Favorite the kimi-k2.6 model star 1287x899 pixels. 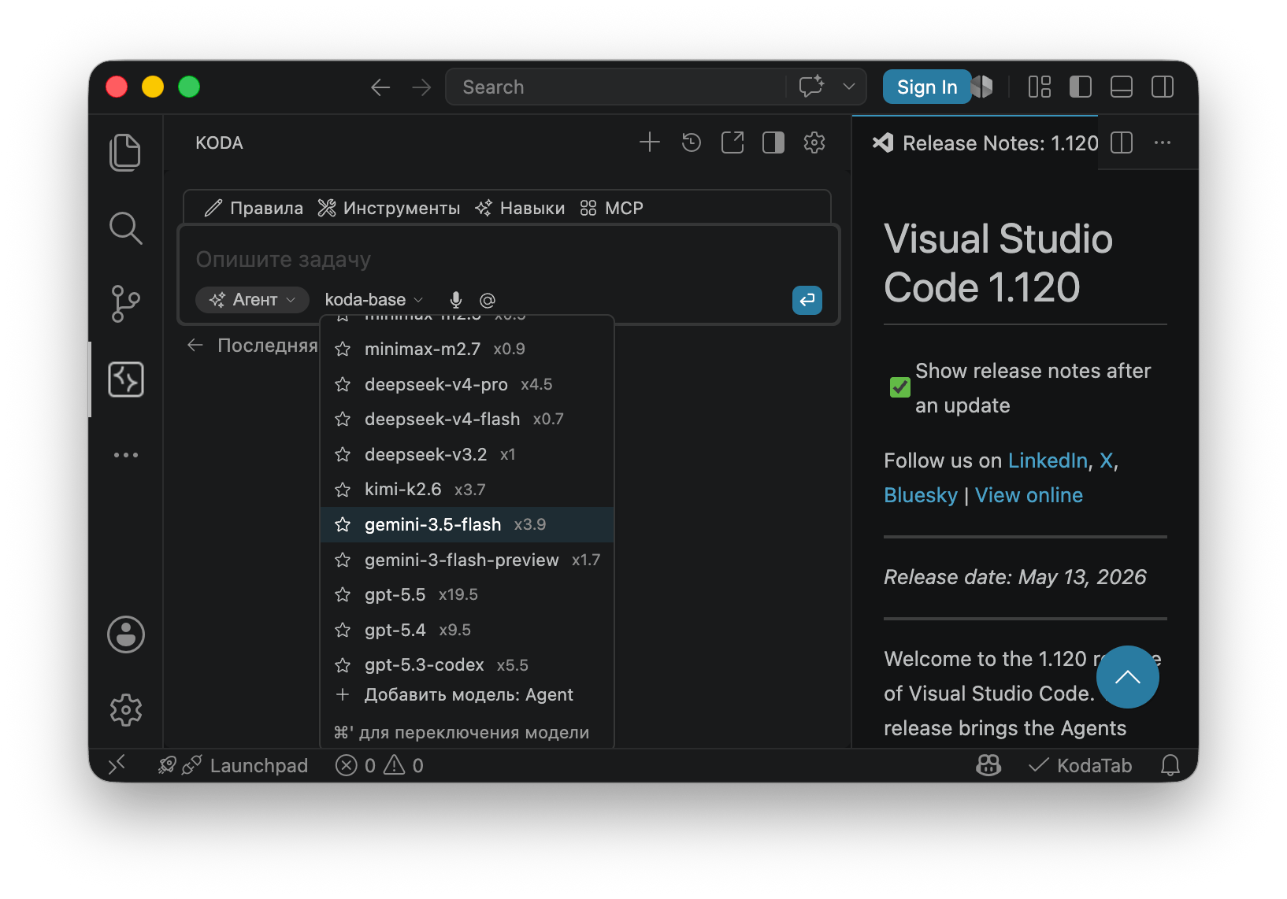pyautogui.click(x=343, y=490)
